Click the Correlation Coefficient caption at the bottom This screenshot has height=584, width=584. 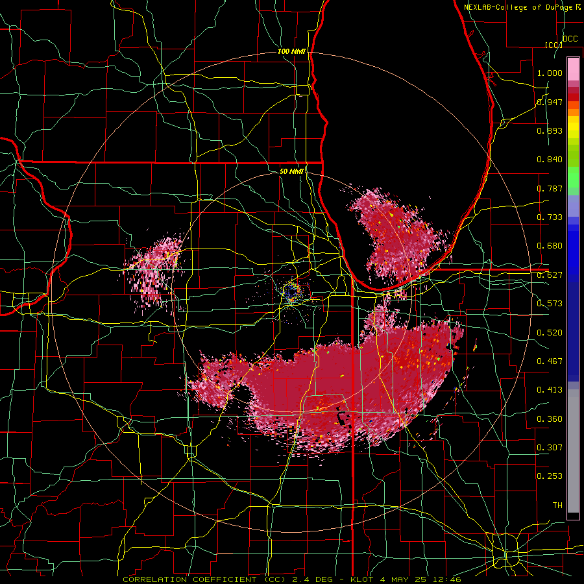291,579
